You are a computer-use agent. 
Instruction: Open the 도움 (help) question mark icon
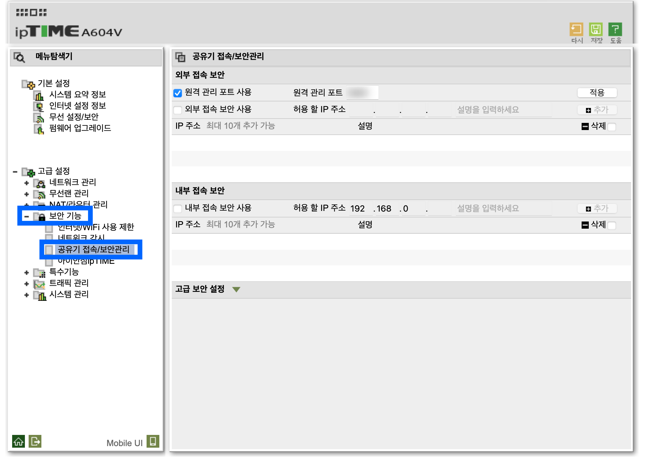coord(615,30)
